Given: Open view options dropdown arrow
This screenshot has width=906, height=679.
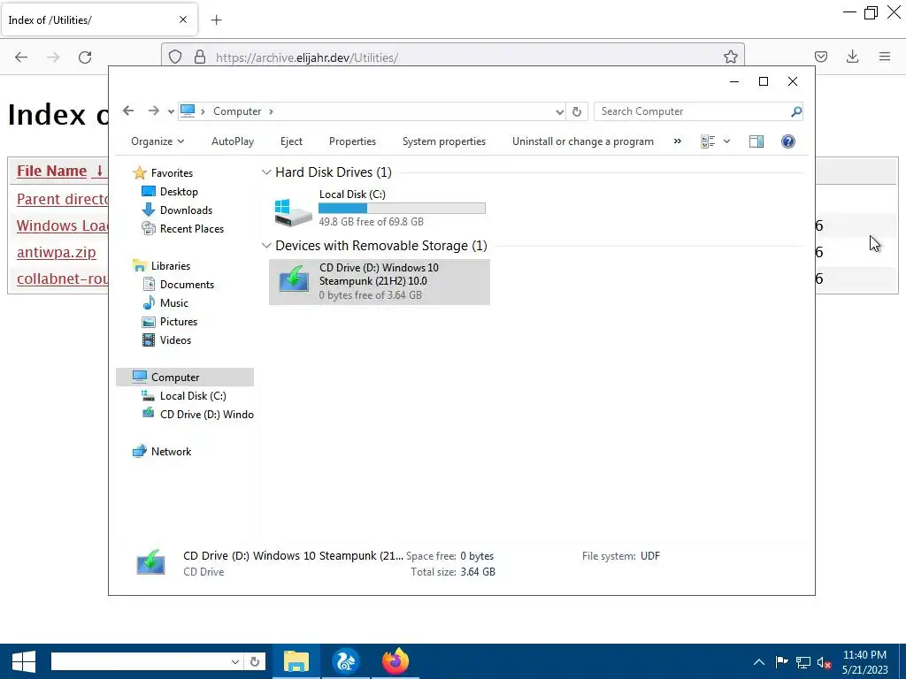Looking at the screenshot, I should [727, 141].
